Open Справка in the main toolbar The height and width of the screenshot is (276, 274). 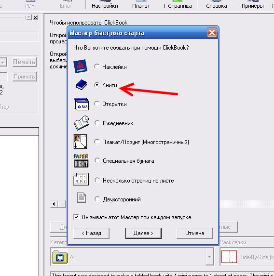(217, 5)
